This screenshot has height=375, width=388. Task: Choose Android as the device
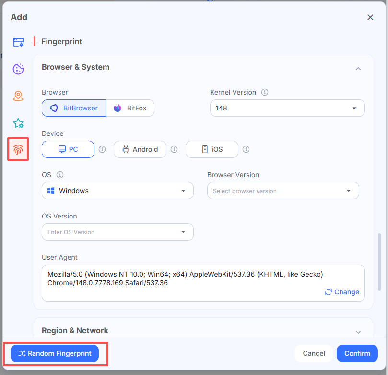tap(140, 149)
